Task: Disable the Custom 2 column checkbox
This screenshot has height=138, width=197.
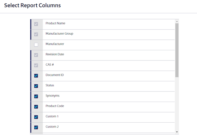Action: pos(36,127)
